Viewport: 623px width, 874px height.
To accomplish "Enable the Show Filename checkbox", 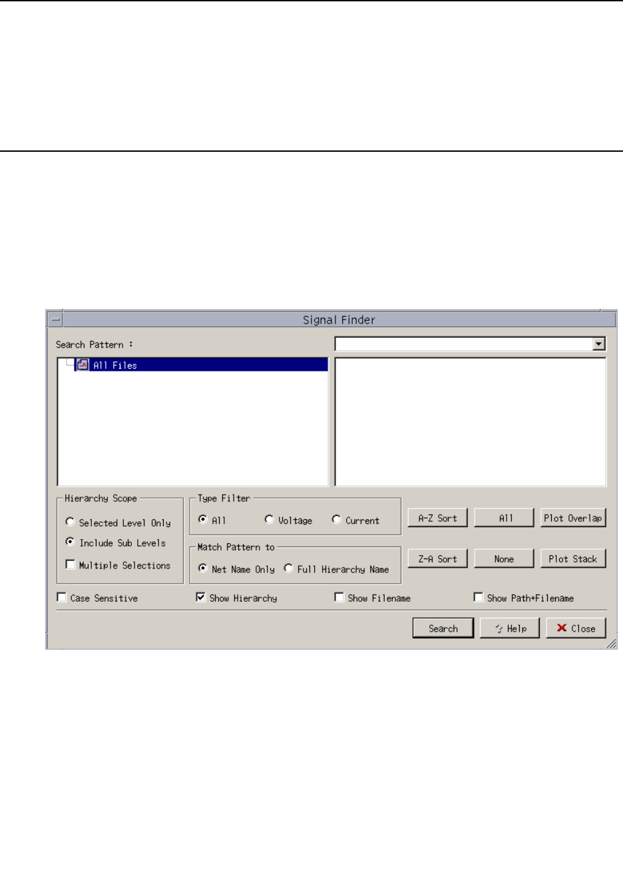I will tap(339, 598).
